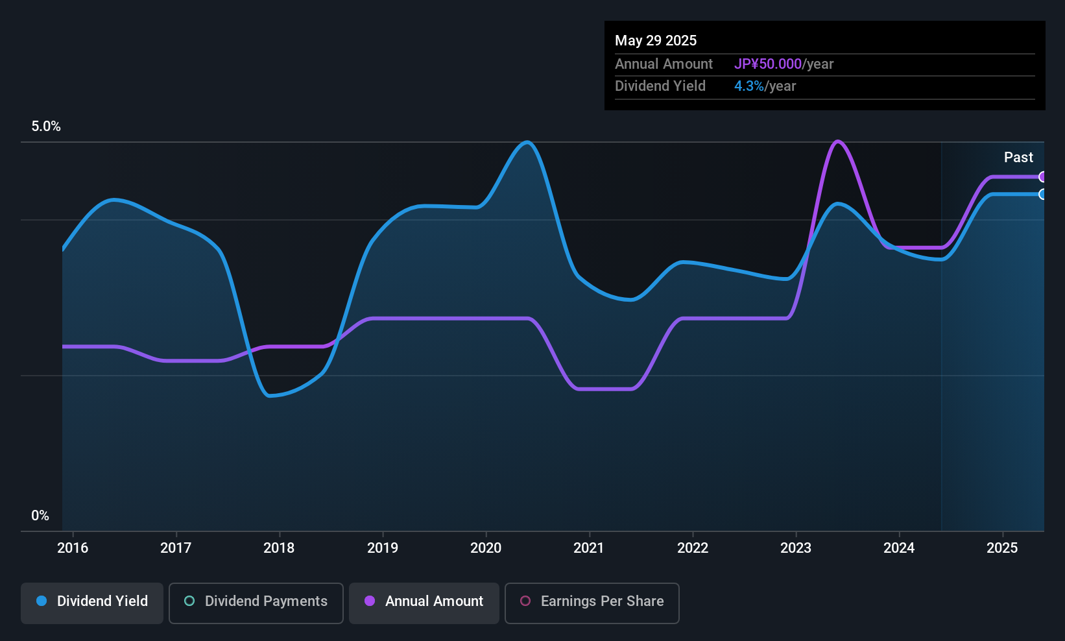This screenshot has width=1065, height=641.
Task: Toggle the Dividend Yield legend button
Action: tap(92, 603)
